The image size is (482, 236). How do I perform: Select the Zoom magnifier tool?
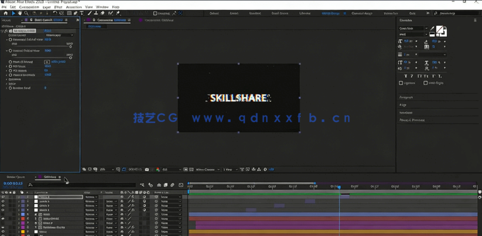click(26, 13)
